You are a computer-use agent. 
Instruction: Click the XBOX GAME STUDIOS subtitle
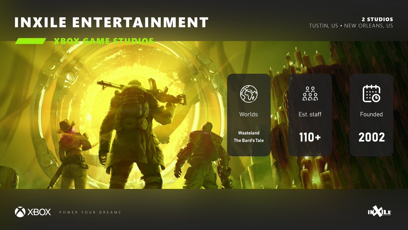[x=104, y=41]
